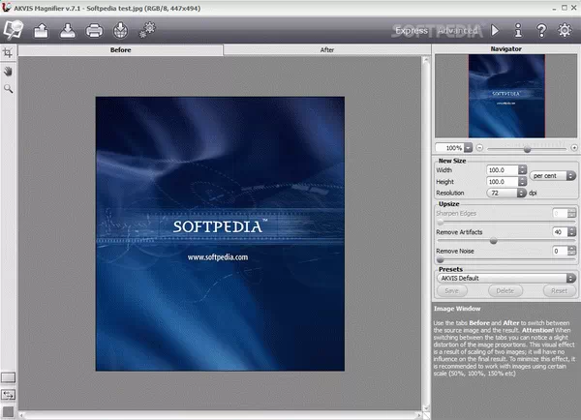Click the Save image icon
581x420 pixels.
[69, 30]
